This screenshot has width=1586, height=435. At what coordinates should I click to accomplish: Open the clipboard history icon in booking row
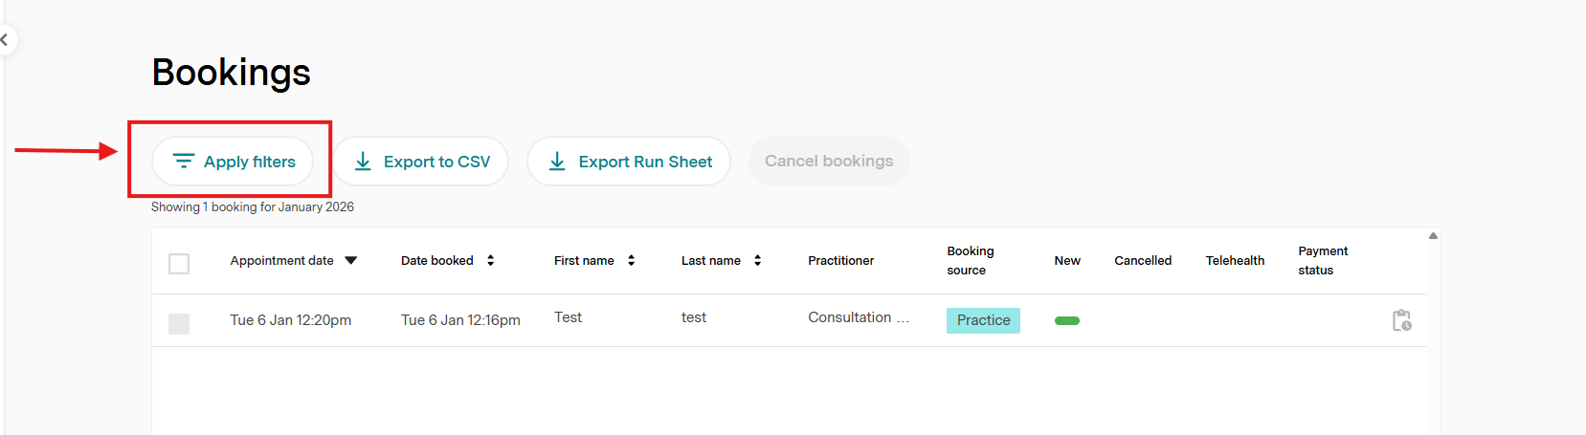click(1401, 320)
